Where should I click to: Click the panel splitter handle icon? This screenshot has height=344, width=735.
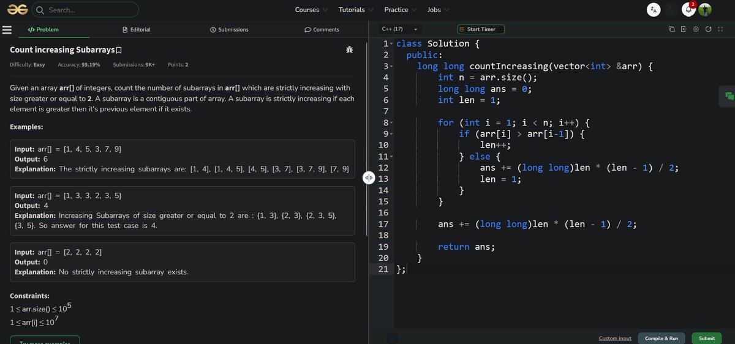pos(368,178)
